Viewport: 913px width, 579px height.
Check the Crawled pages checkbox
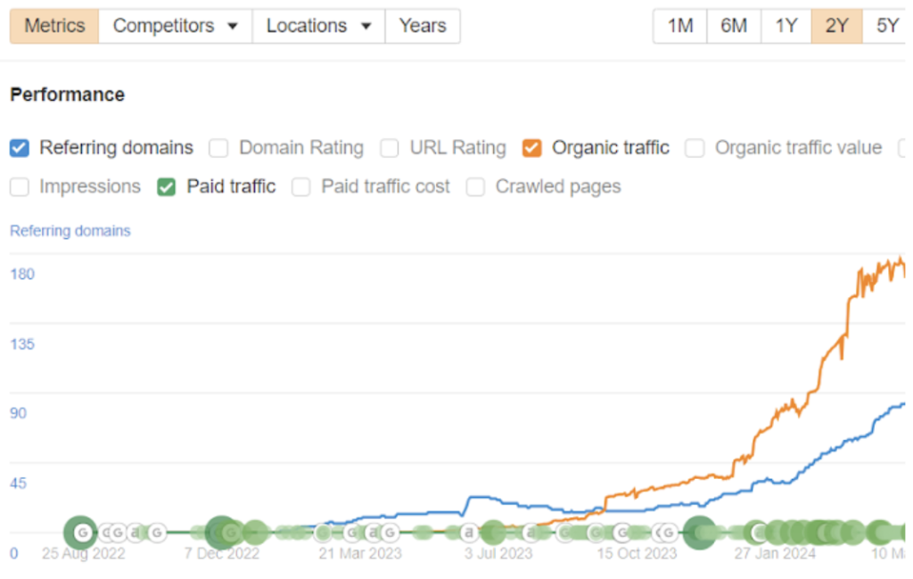click(476, 187)
